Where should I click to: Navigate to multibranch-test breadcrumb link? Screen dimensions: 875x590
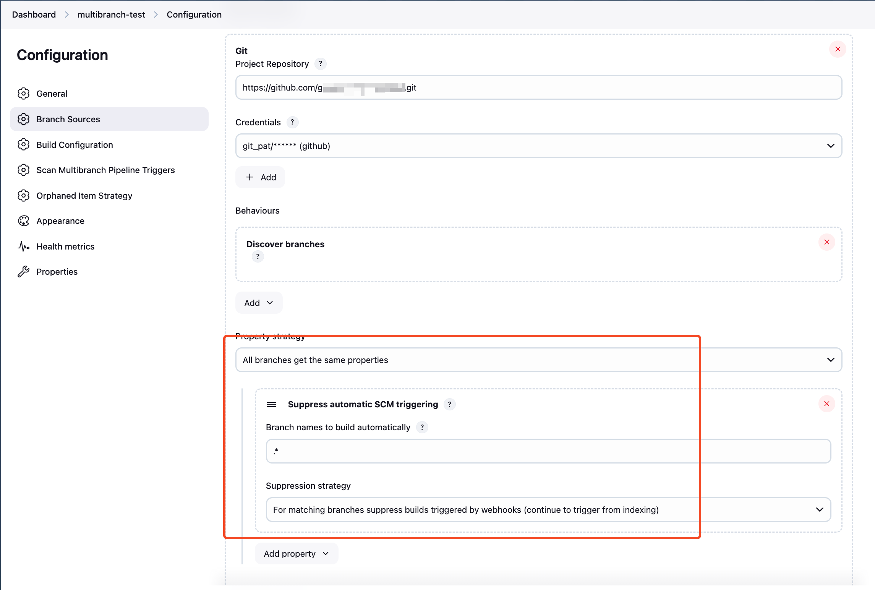pyautogui.click(x=111, y=15)
